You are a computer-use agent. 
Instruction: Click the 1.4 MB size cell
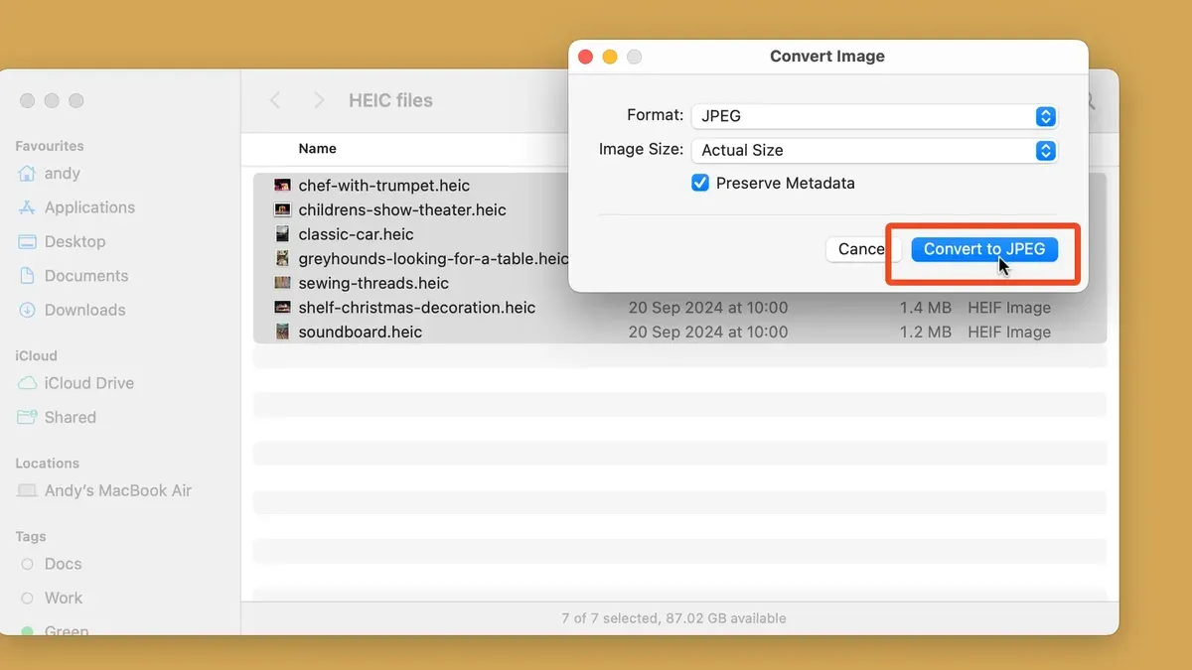click(926, 308)
